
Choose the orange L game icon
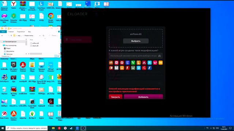pyautogui.click(x=139, y=63)
